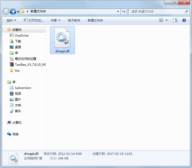The height and width of the screenshot is (168, 192).
Task: Toggle the preview pane button
Action: [x=175, y=20]
